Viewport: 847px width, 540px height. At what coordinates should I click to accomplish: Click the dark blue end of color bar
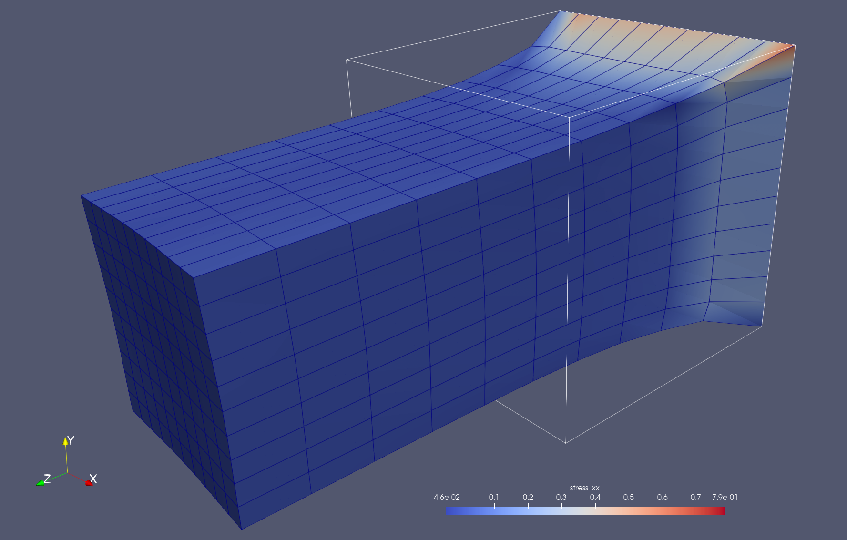[449, 511]
